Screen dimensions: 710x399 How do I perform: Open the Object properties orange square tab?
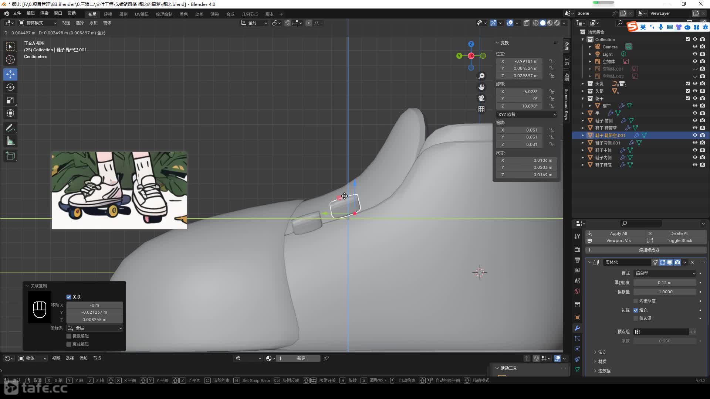coord(577,318)
